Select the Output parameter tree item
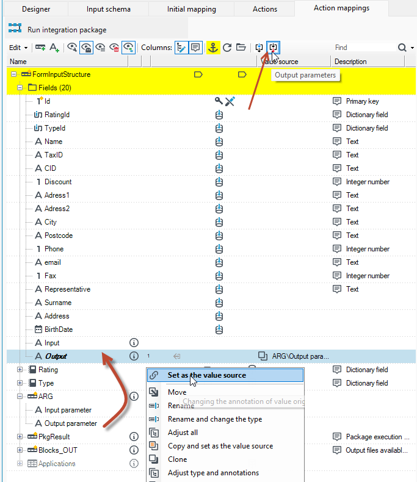This screenshot has width=417, height=482. (70, 423)
